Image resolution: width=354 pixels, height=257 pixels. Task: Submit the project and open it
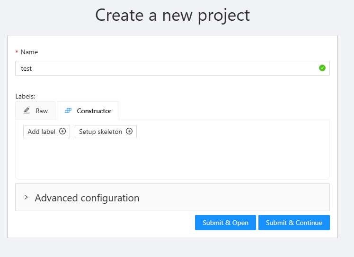pyautogui.click(x=225, y=223)
